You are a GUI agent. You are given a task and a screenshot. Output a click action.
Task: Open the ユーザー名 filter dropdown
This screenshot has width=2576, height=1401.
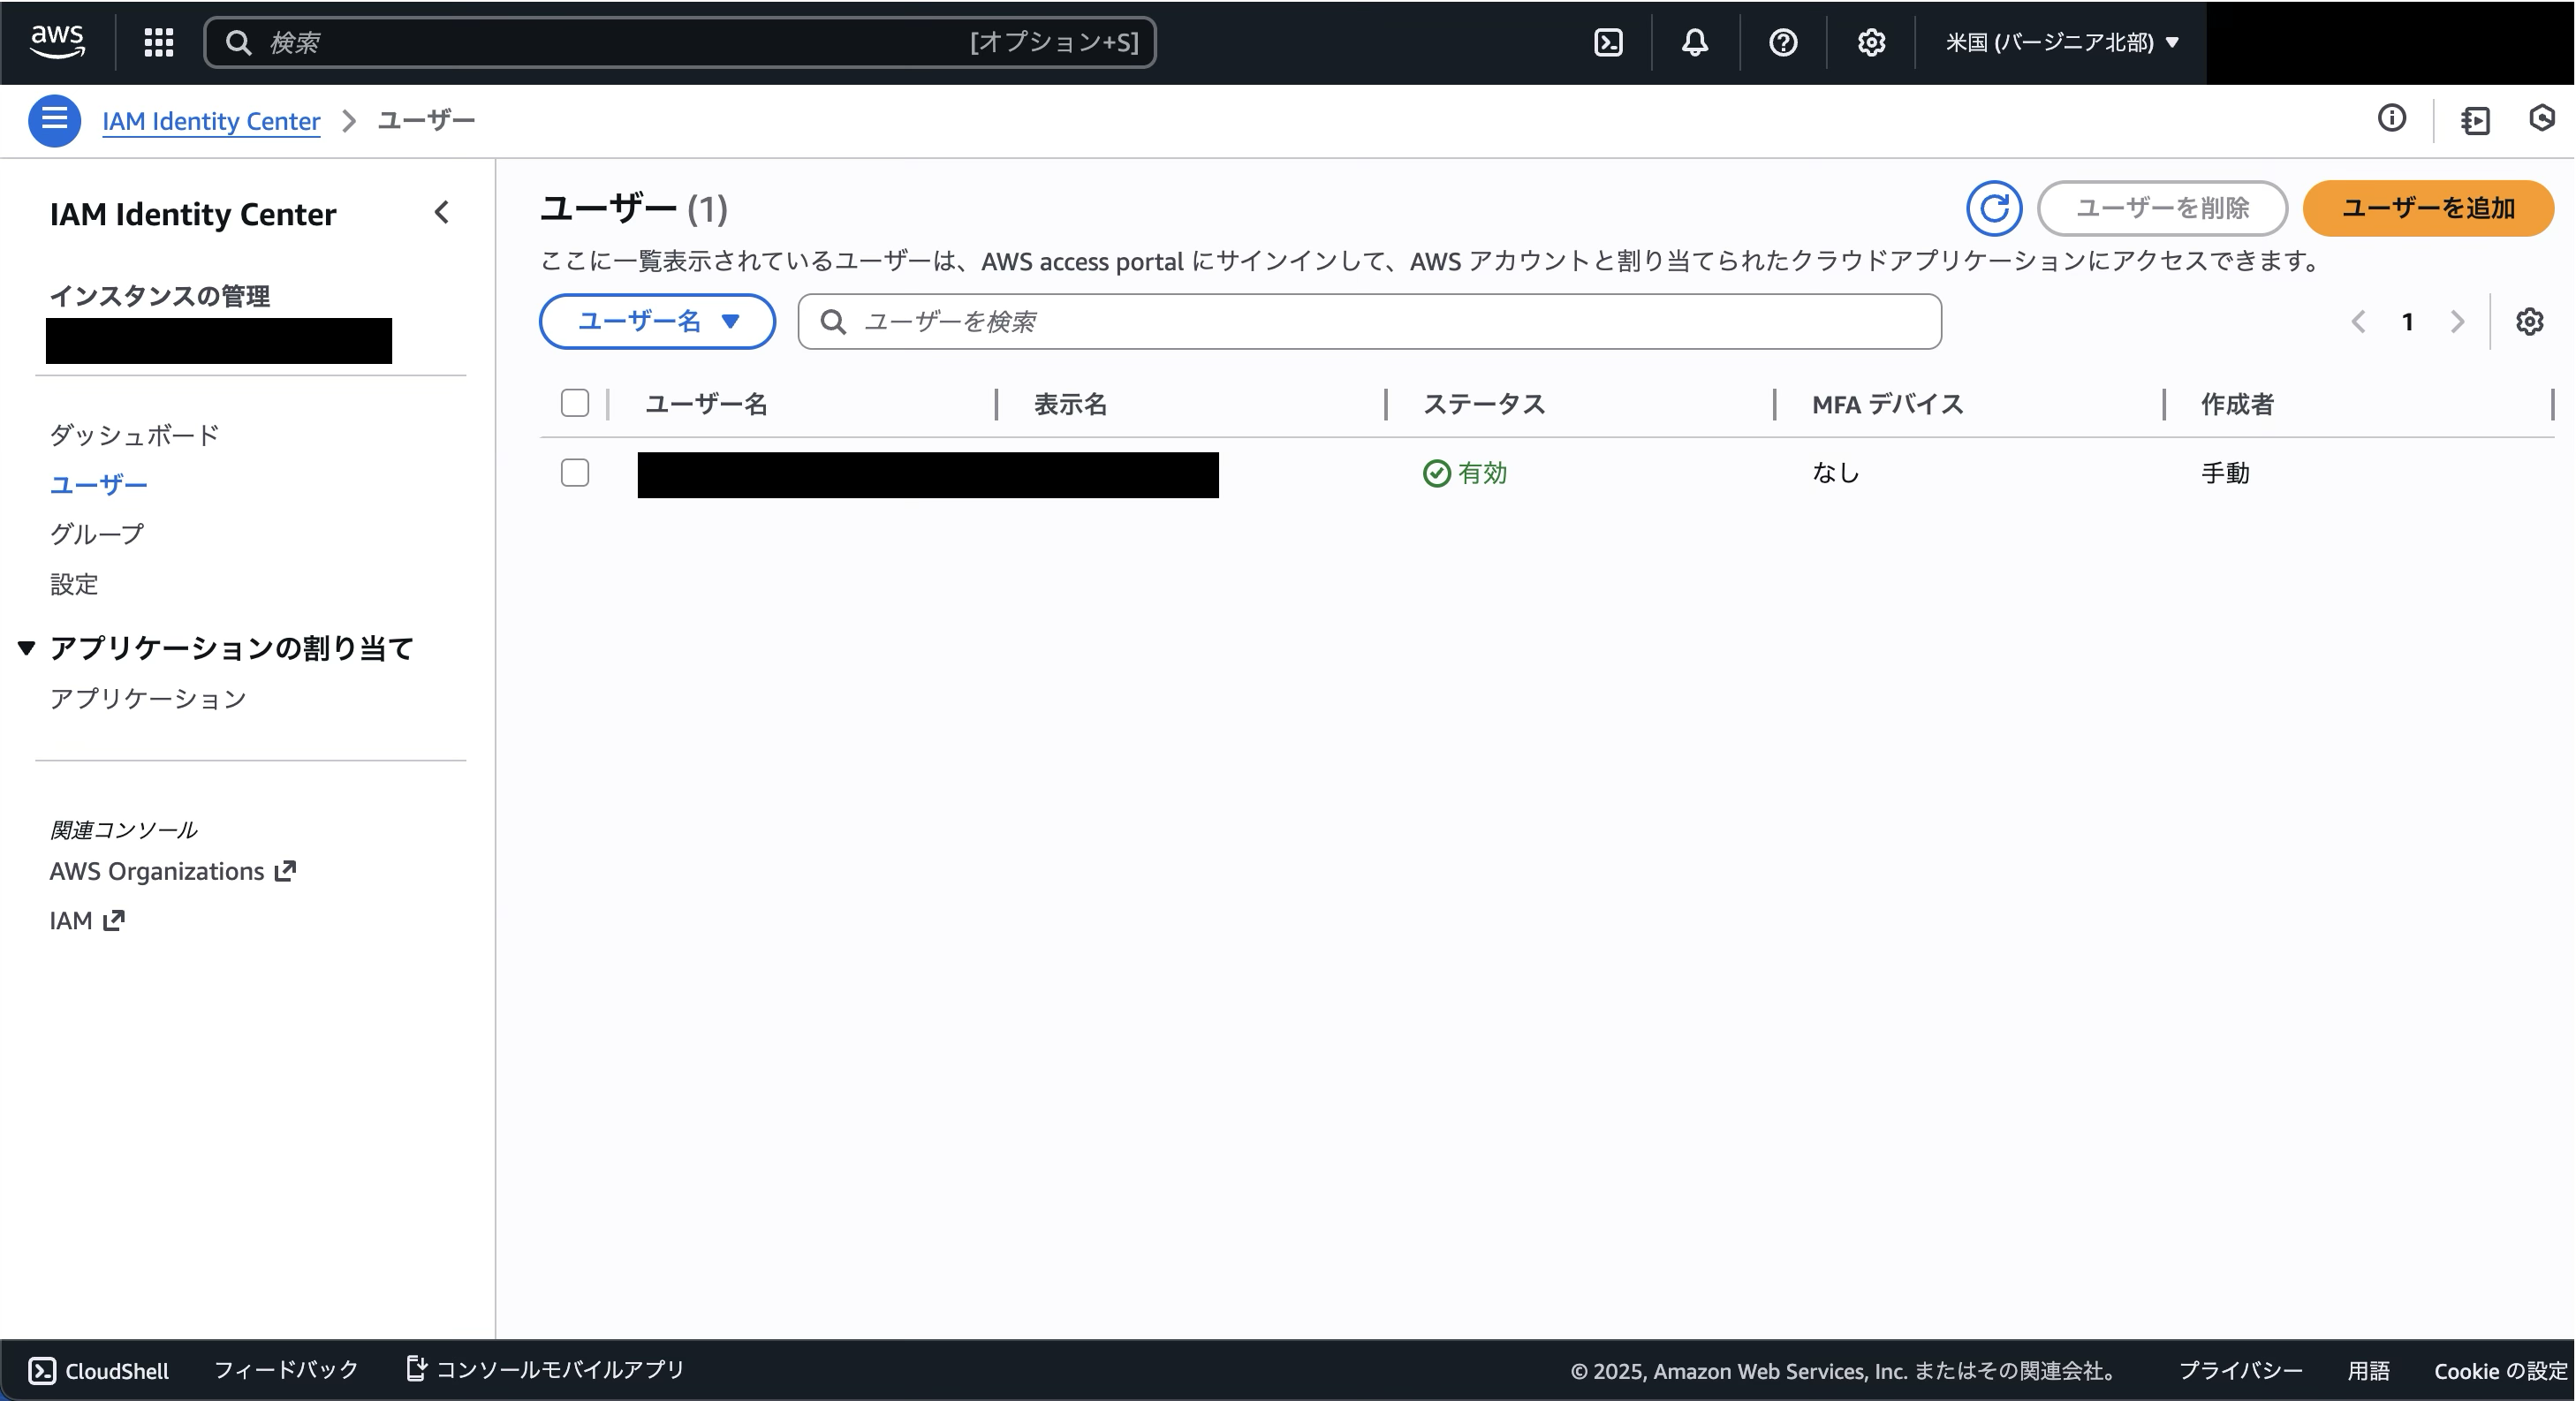tap(657, 321)
